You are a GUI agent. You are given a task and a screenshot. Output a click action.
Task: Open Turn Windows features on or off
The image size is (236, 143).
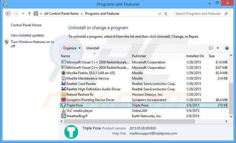pyautogui.click(x=32, y=44)
